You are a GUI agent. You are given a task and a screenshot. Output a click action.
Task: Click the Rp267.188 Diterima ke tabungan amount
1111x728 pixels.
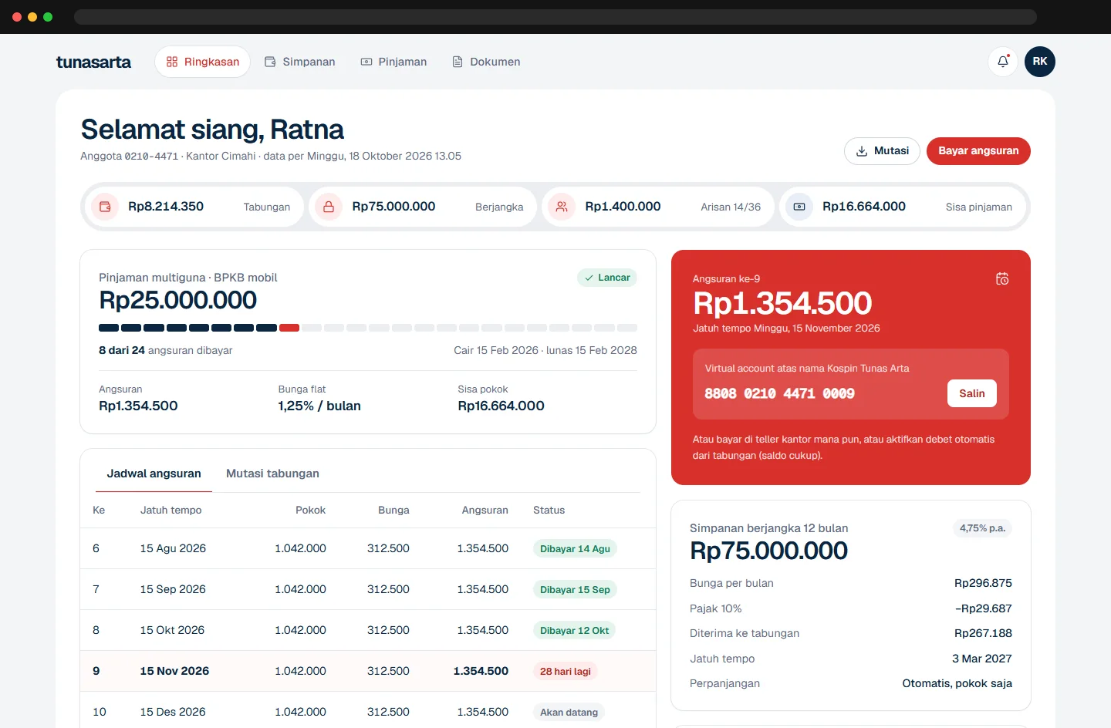[x=983, y=633]
